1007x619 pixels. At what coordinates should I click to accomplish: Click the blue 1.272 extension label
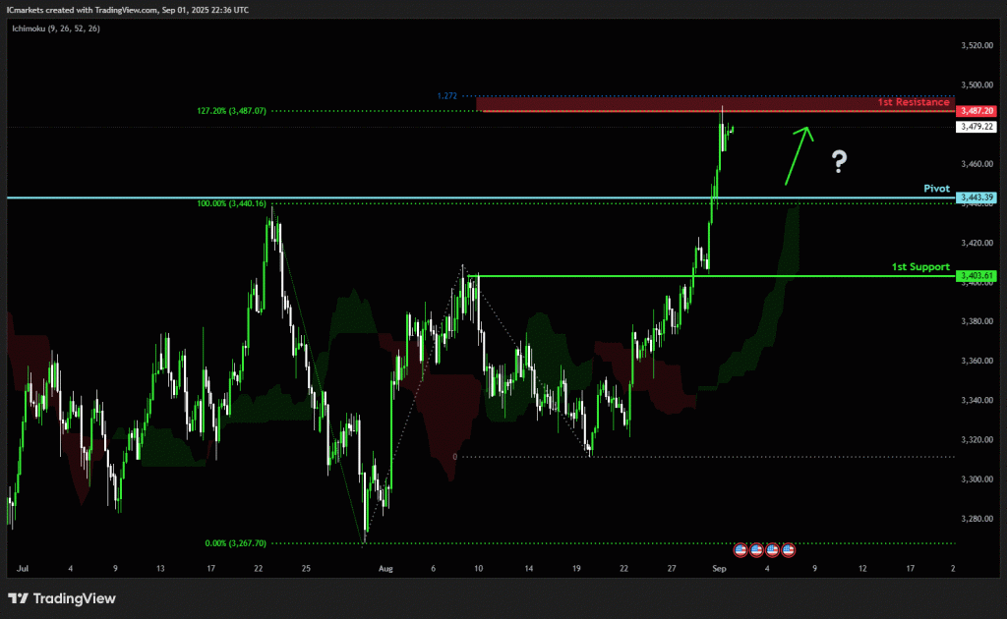point(447,96)
